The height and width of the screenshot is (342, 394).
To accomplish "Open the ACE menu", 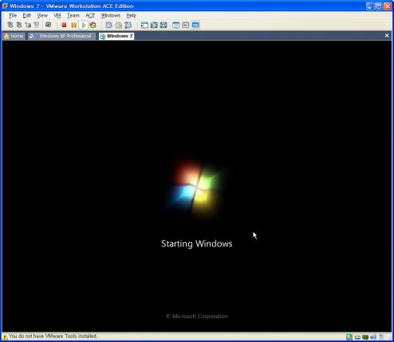I will (90, 15).
